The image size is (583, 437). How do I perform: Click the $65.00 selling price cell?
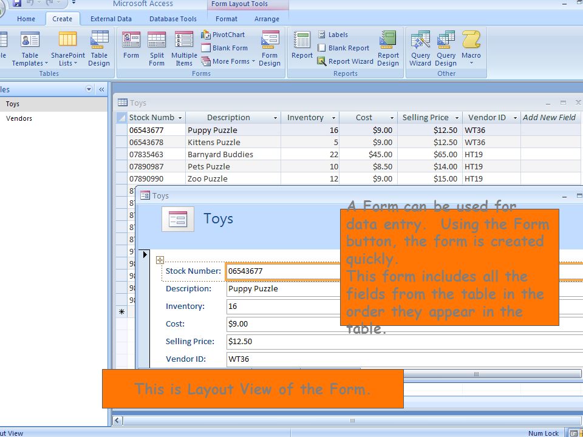[x=430, y=155]
